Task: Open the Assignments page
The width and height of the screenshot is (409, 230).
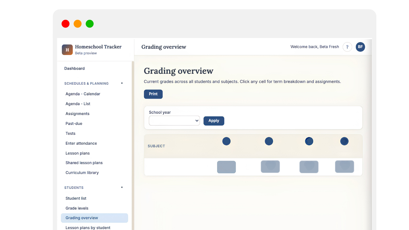Action: click(x=78, y=114)
